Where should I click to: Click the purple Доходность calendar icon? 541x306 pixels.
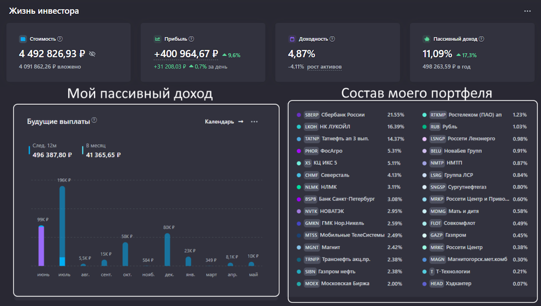click(292, 39)
